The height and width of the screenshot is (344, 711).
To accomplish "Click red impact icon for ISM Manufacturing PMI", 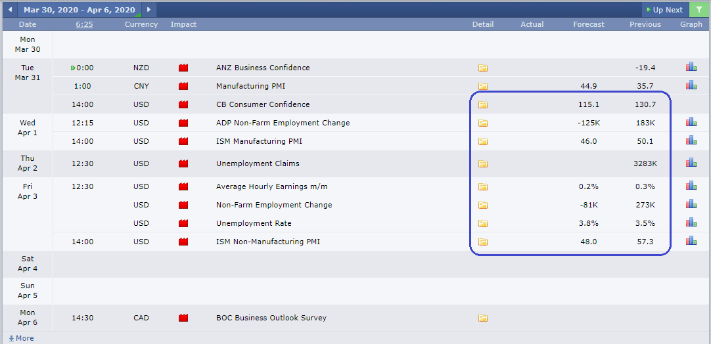I will click(x=183, y=141).
